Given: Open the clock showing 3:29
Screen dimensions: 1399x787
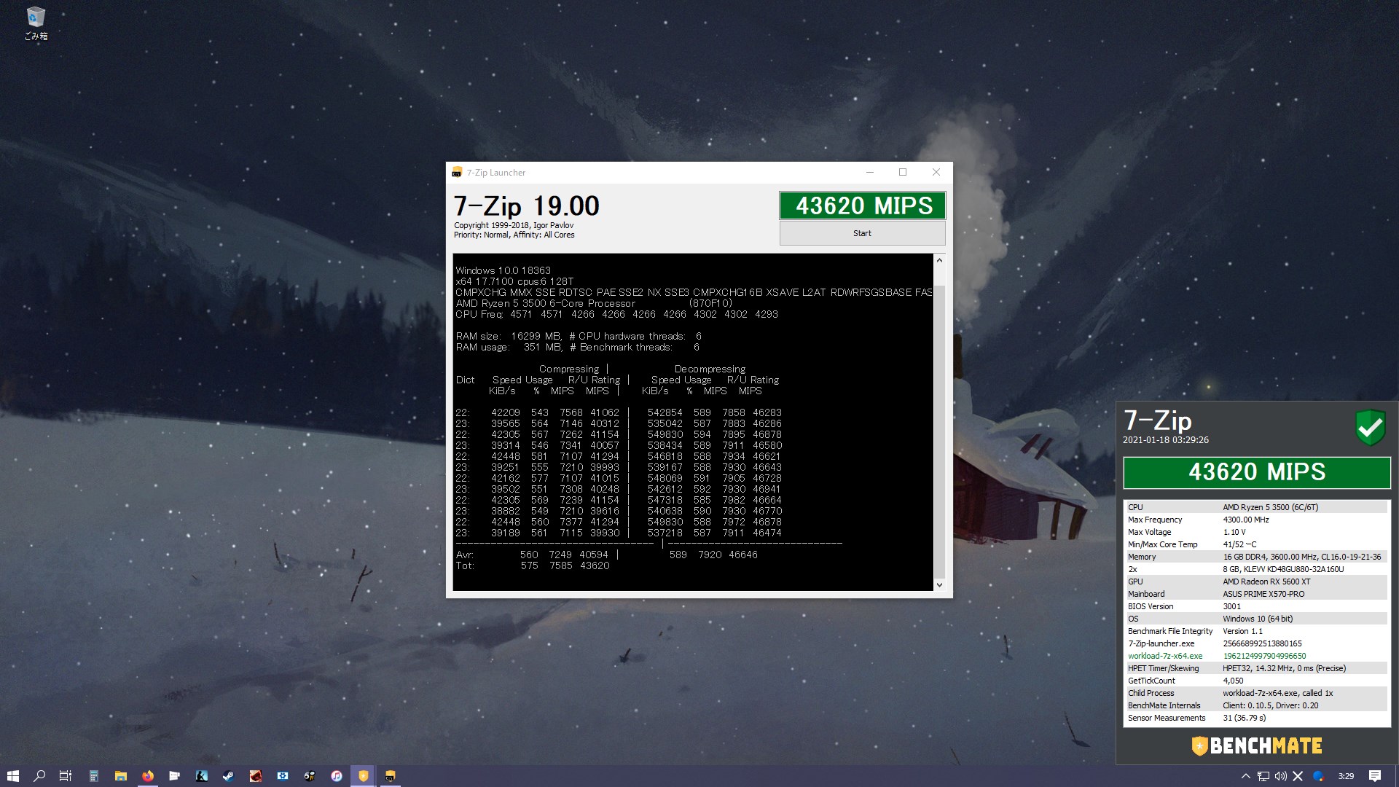Looking at the screenshot, I should (1346, 776).
